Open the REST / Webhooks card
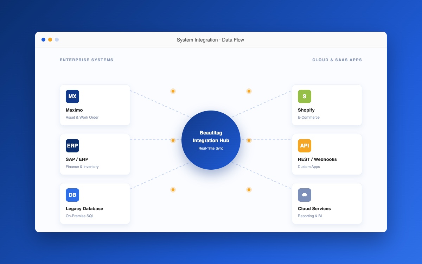 (x=327, y=154)
